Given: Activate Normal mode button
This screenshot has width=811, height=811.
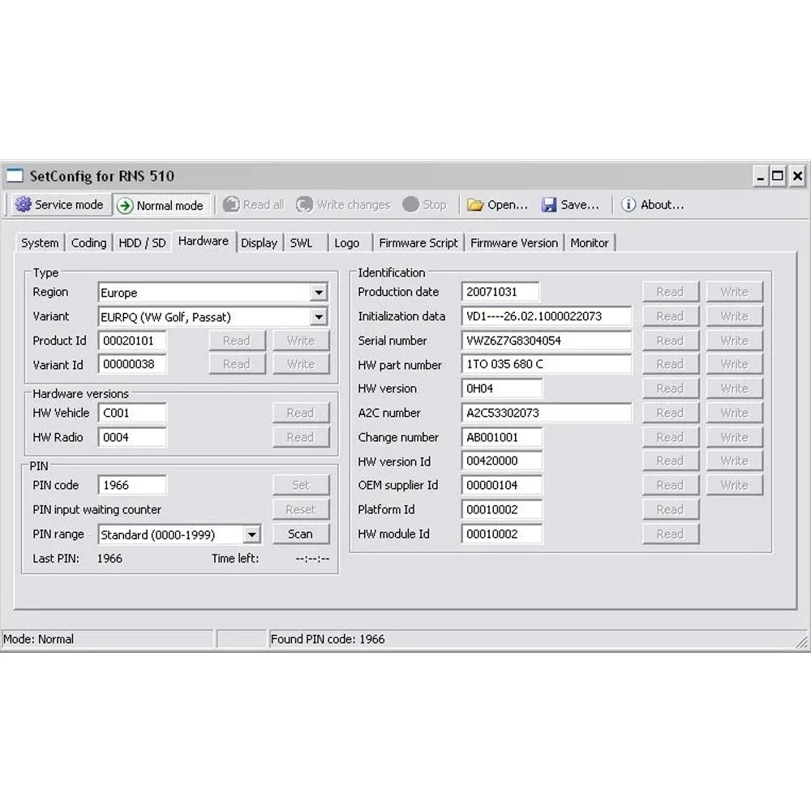Looking at the screenshot, I should (161, 205).
